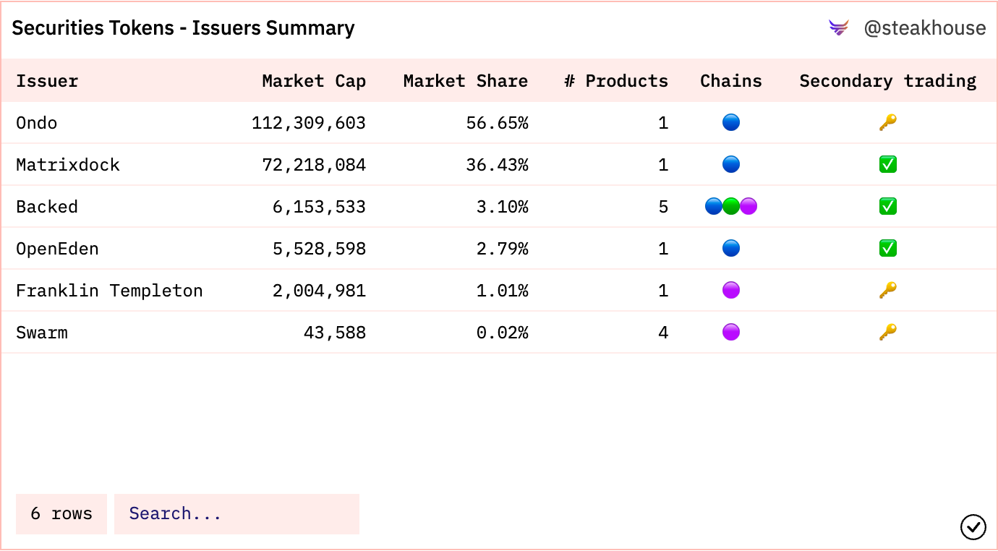Click market share value 2.79%
Screen dimensions: 998x551
502,249
